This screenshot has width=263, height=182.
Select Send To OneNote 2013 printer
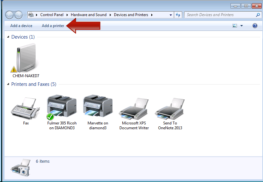(x=170, y=109)
